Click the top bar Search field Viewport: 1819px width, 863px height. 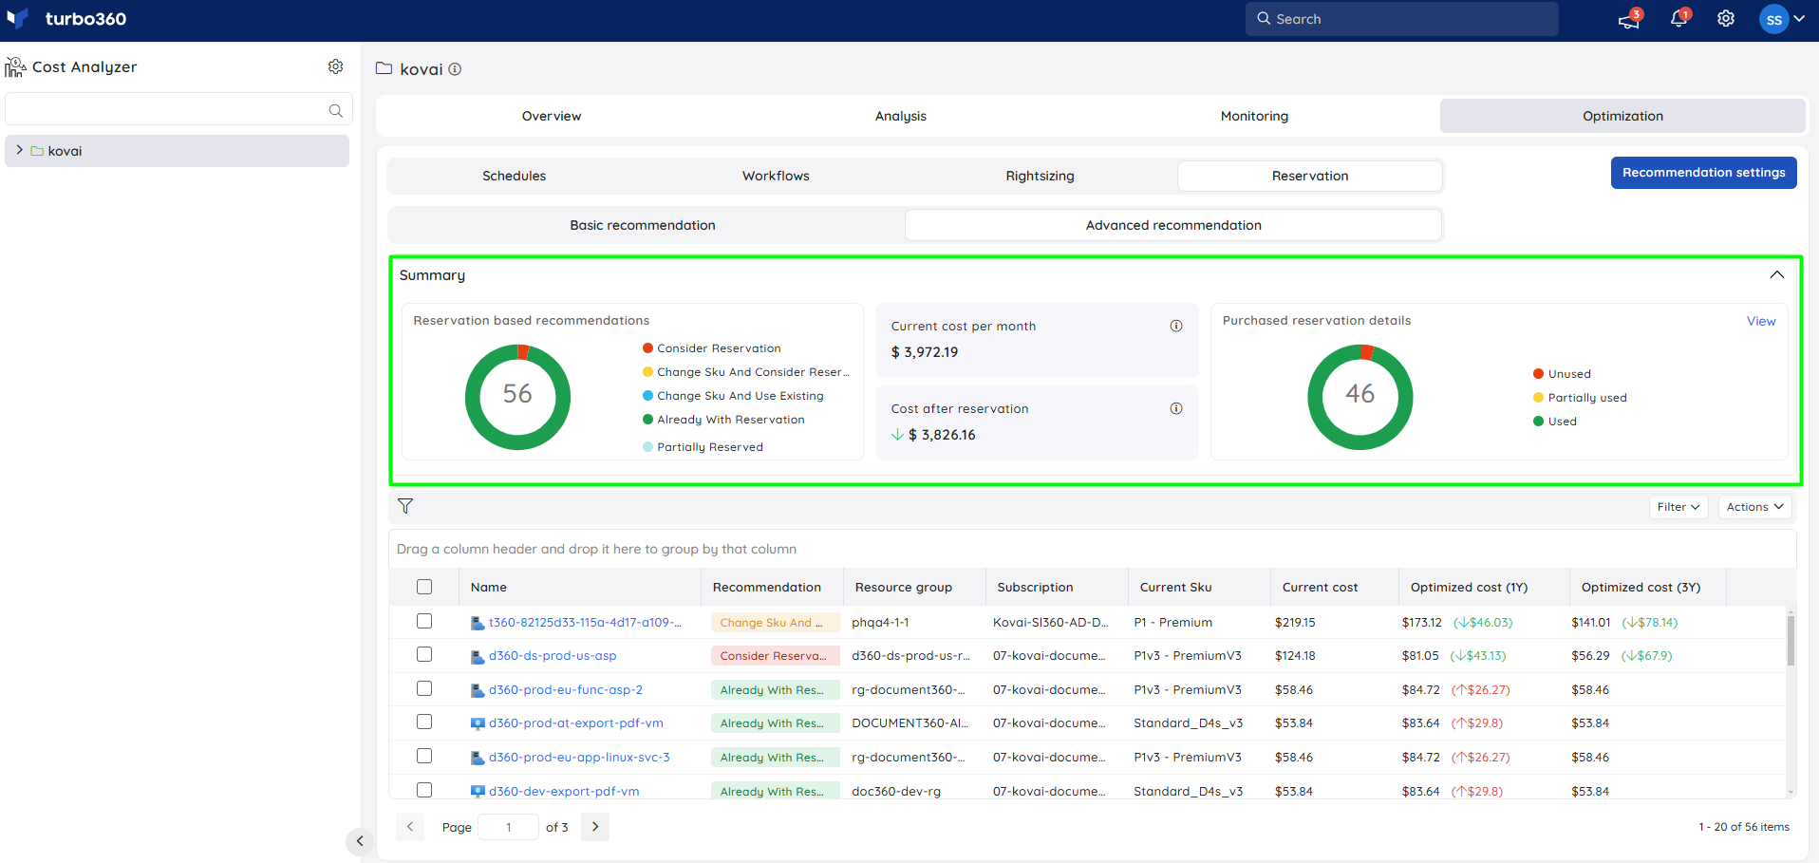tap(1401, 19)
